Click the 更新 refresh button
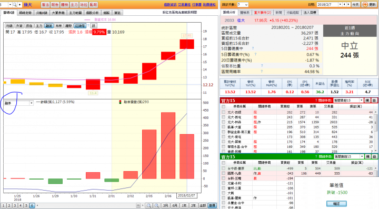 (x=369, y=5)
